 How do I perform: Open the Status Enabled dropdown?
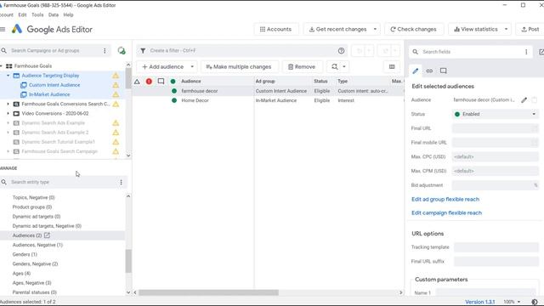[x=496, y=114]
